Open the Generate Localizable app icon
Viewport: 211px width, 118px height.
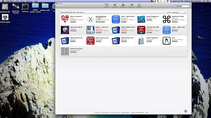click(65, 51)
